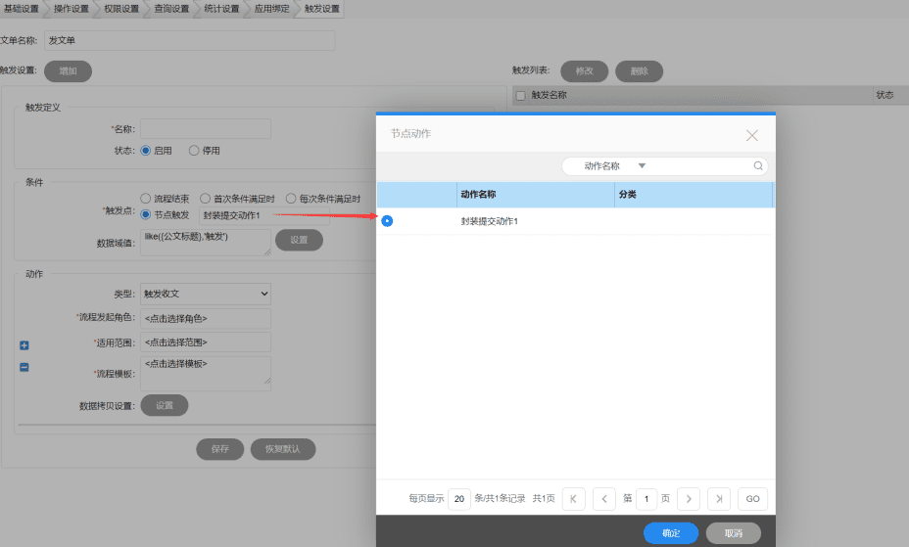Click the 封装提交动作1 row text
The image size is (909, 547).
pyautogui.click(x=490, y=221)
